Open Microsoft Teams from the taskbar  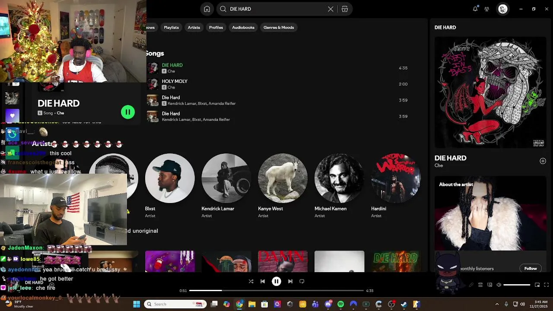[315, 304]
